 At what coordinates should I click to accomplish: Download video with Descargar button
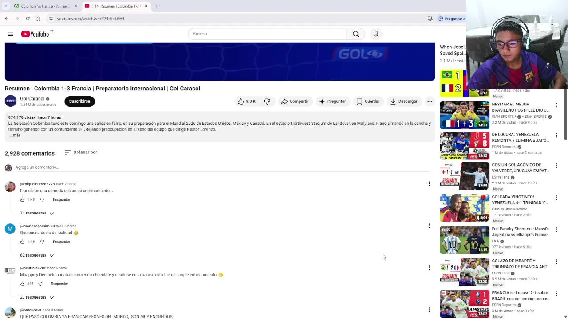[403, 101]
